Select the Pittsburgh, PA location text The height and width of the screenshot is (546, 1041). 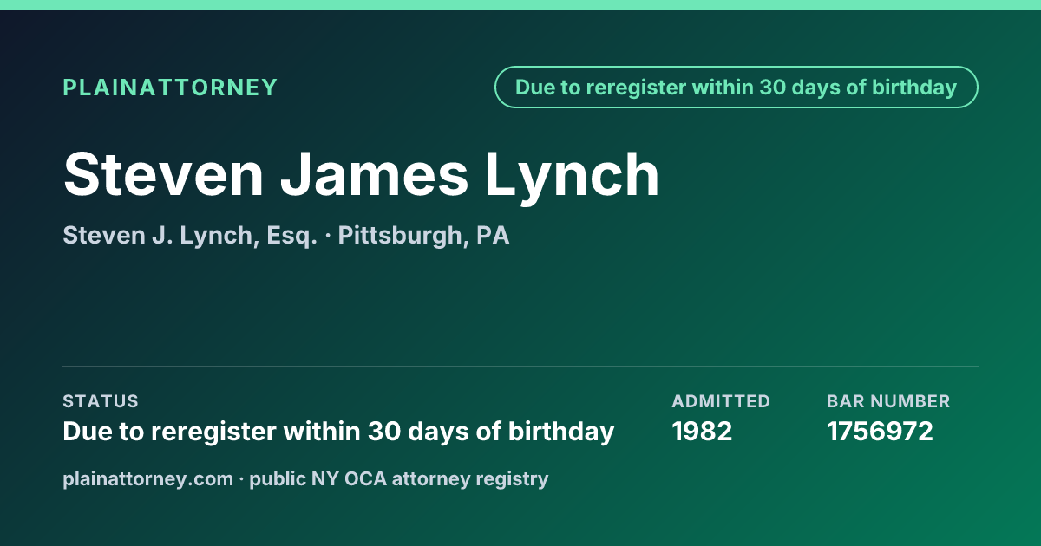tap(423, 236)
